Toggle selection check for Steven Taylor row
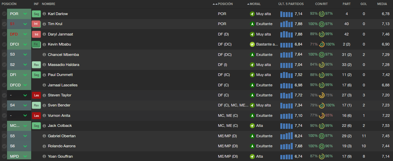This screenshot has height=161, width=393. (x=4, y=95)
